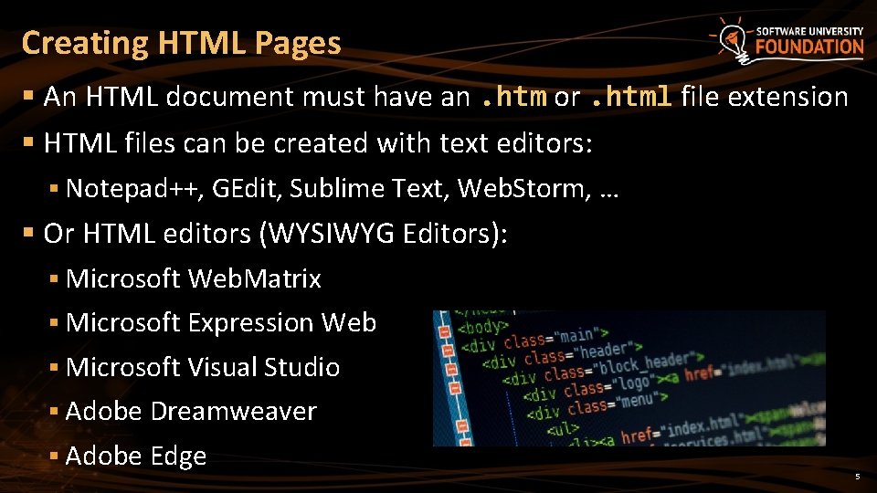Select the line "Or HTML editors (WYSIWYG Editors):"
Viewport: 877px width, 493px height.
coord(275,234)
